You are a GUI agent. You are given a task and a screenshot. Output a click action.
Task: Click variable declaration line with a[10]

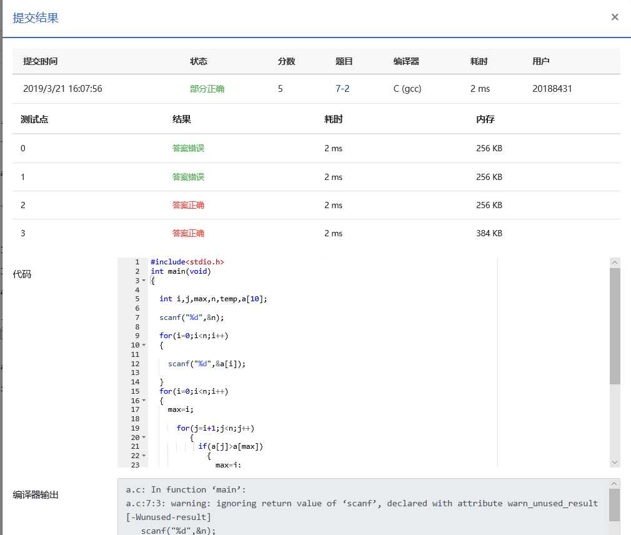tap(213, 299)
